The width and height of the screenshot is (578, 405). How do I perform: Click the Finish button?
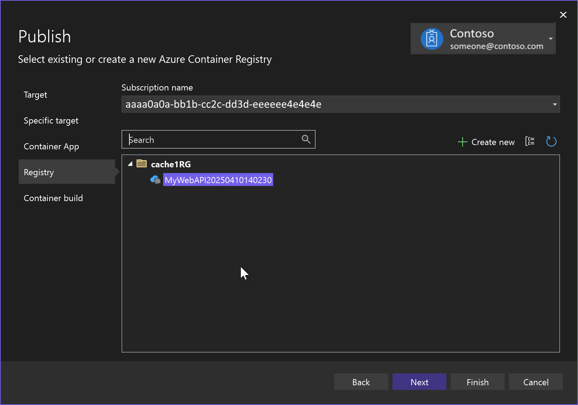(x=477, y=382)
